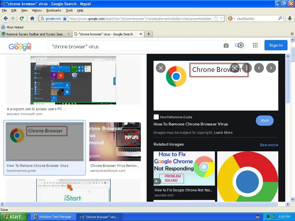Image resolution: width=295 pixels, height=221 pixels.
Task: Click the horizontal scrollbar left arrow
Action: (2, 204)
